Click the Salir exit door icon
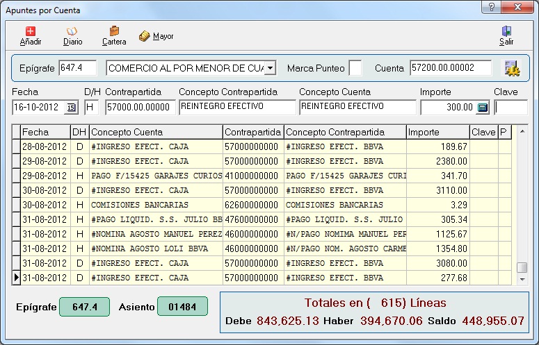 [x=506, y=31]
